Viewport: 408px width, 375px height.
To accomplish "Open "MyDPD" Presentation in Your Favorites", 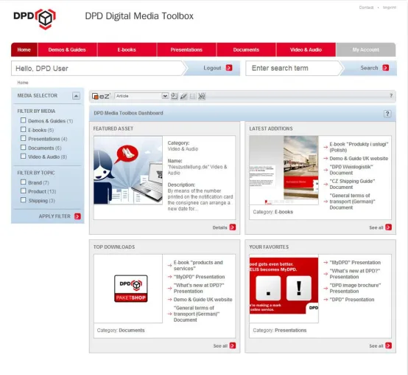I will pos(355,262).
